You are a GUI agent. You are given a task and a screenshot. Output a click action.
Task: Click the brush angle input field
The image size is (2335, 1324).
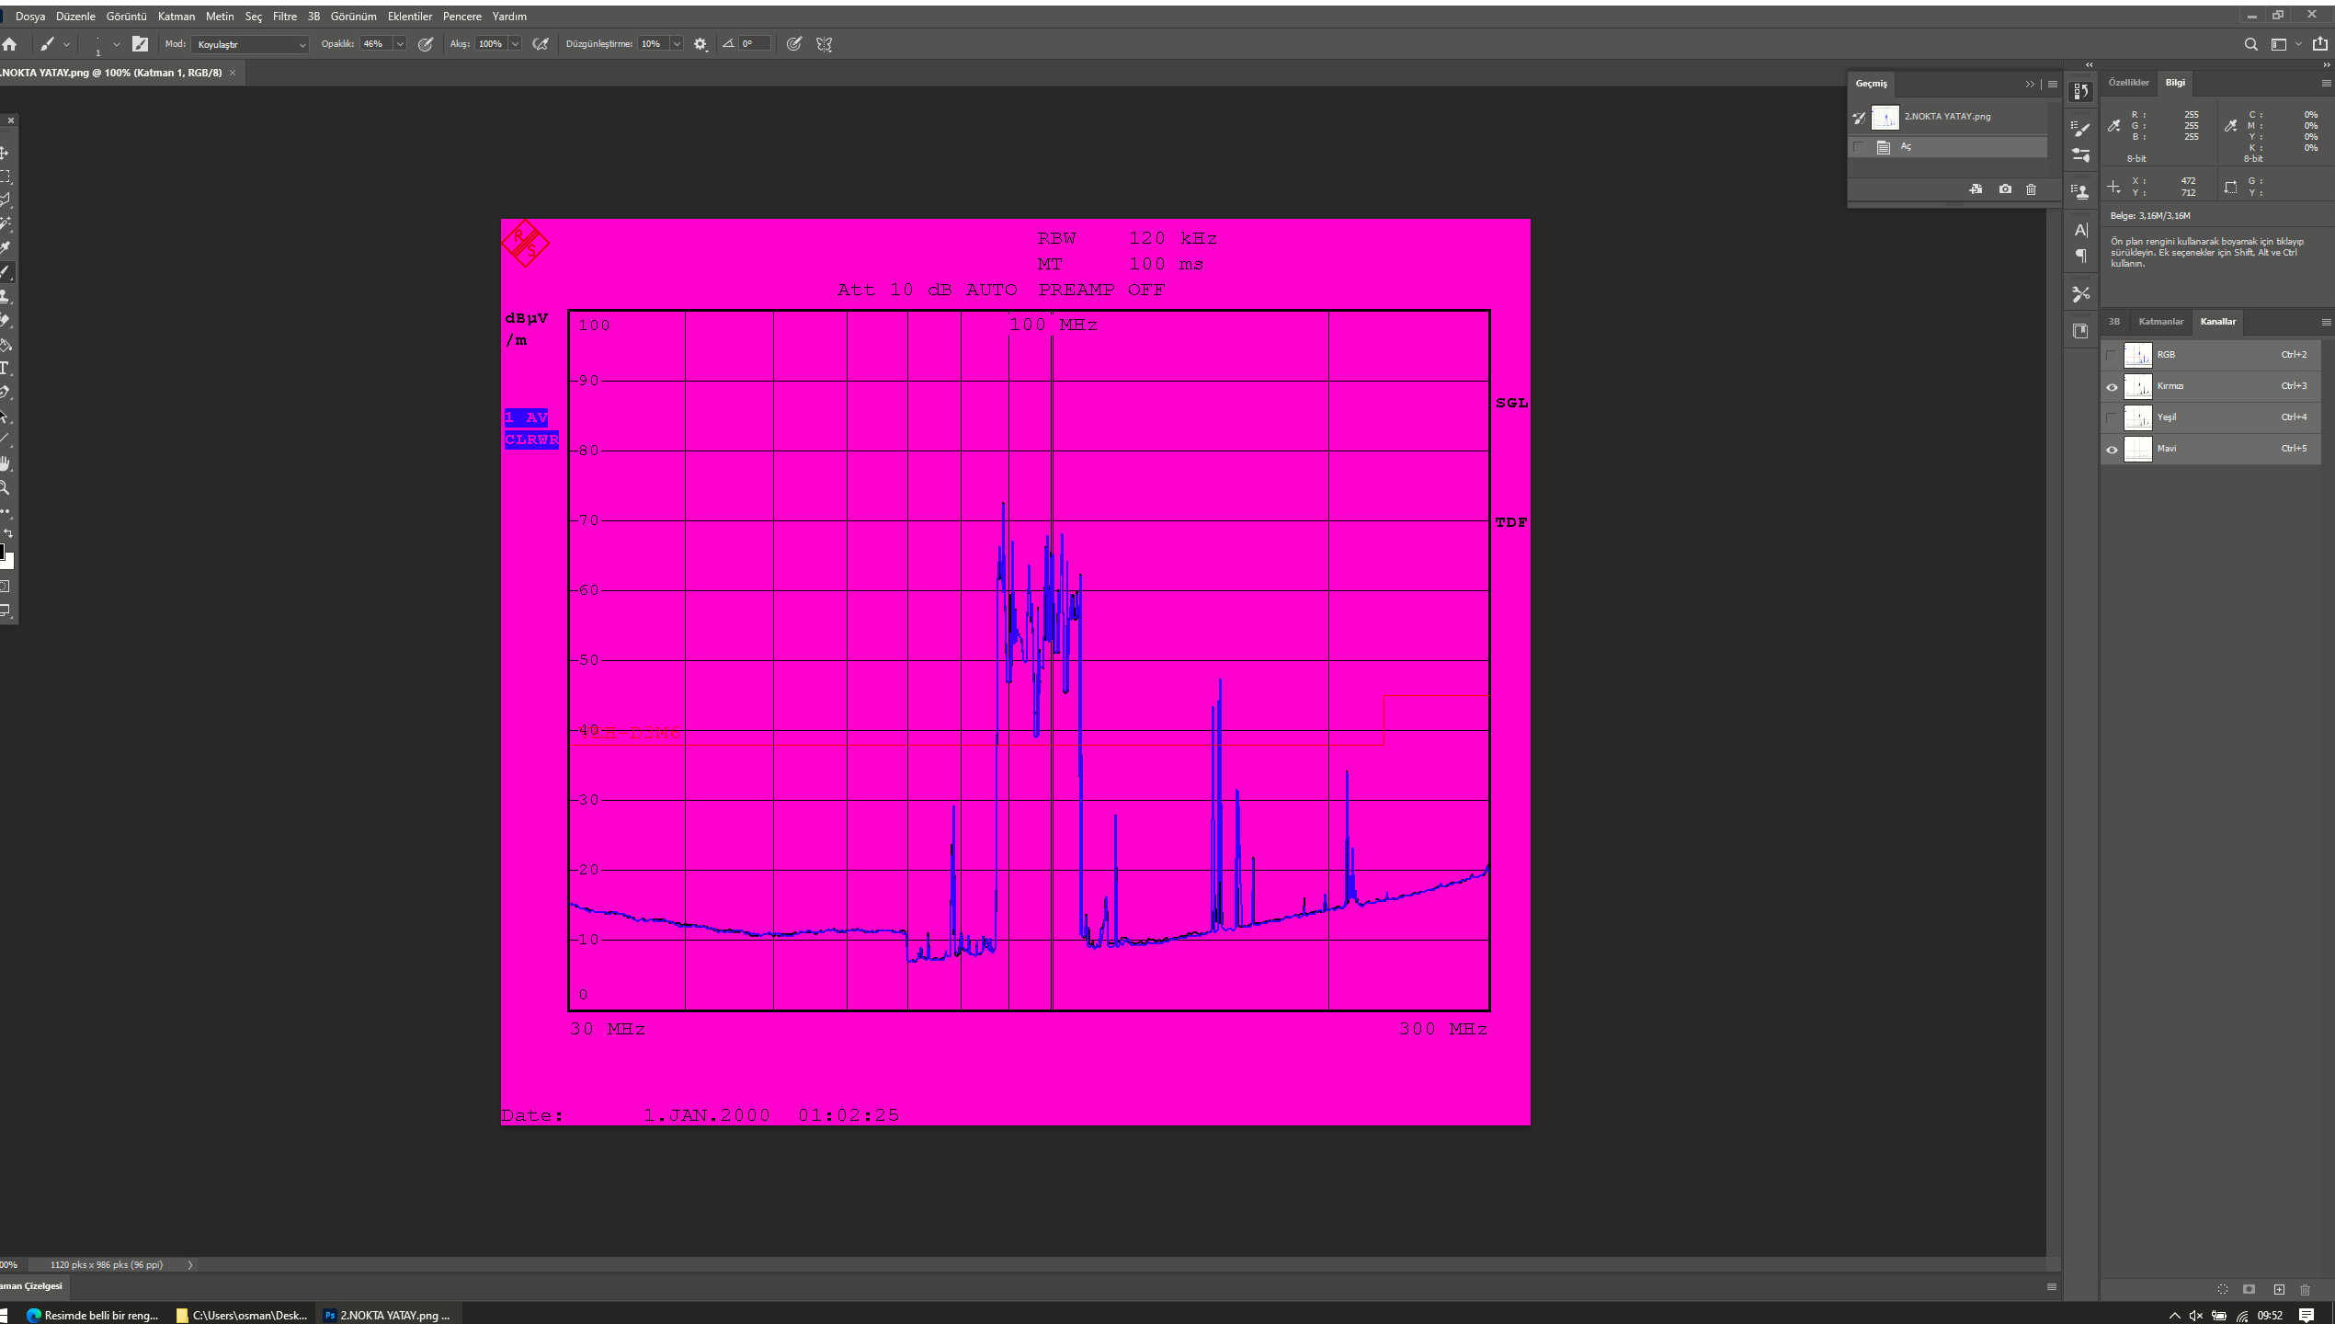click(x=754, y=44)
